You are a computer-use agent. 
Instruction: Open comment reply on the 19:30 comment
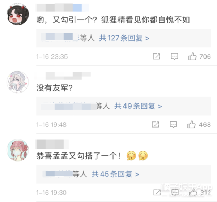(175, 193)
